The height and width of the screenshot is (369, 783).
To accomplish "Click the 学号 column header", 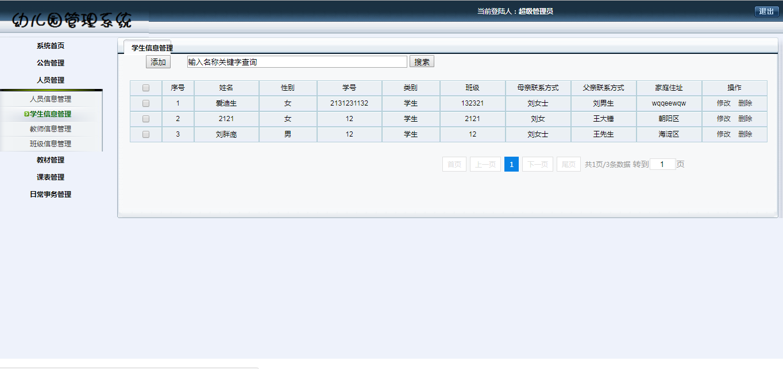I will pos(349,88).
